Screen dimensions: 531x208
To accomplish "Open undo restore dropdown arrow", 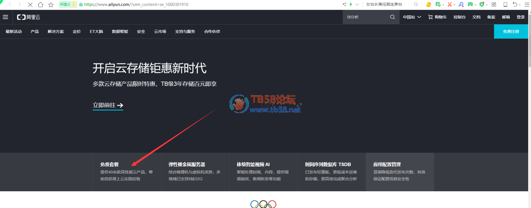I will [520, 5].
